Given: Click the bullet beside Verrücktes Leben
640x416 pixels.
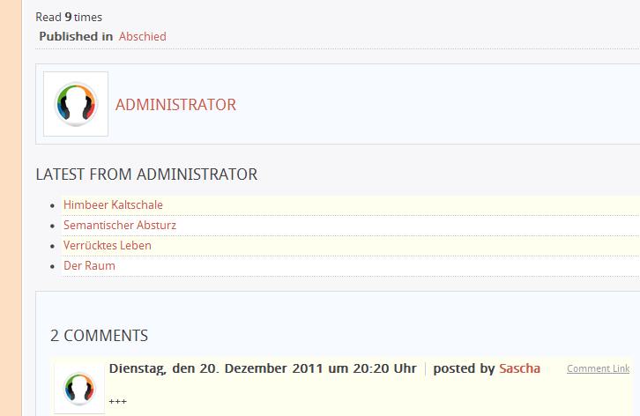Looking at the screenshot, I should [x=52, y=246].
